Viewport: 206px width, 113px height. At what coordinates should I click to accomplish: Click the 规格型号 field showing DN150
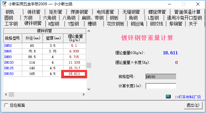pos(161,77)
